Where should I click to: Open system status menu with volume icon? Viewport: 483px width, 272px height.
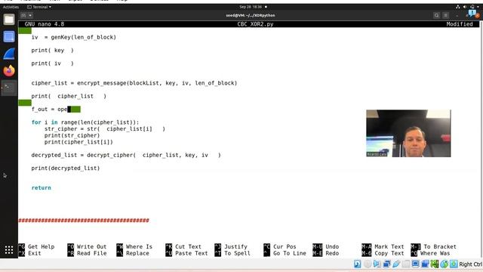point(468,7)
